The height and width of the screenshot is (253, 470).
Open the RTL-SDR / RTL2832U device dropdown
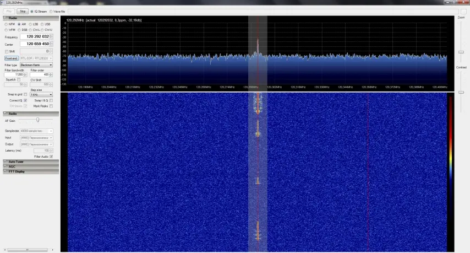36,58
